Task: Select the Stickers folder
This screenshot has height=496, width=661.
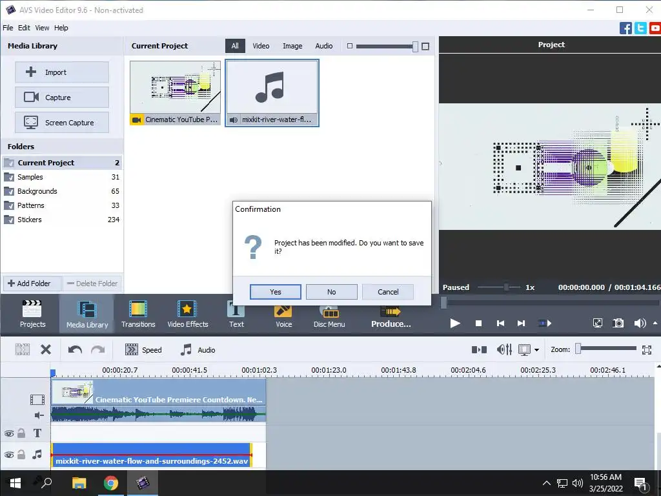Action: coord(62,220)
